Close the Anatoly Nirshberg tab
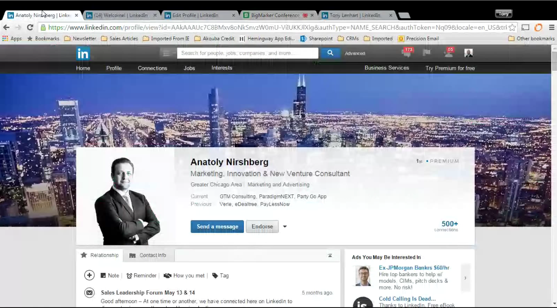The height and width of the screenshot is (308, 557). click(x=76, y=15)
